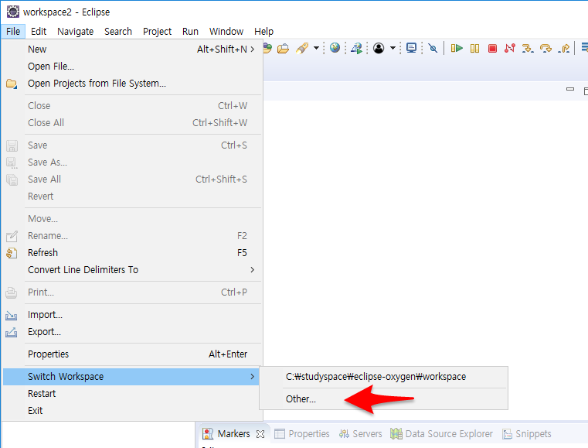Open the Project menu
This screenshot has height=448, width=588.
157,31
